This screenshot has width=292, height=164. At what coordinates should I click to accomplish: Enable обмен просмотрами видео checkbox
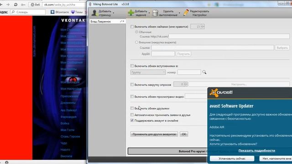[x=132, y=97]
